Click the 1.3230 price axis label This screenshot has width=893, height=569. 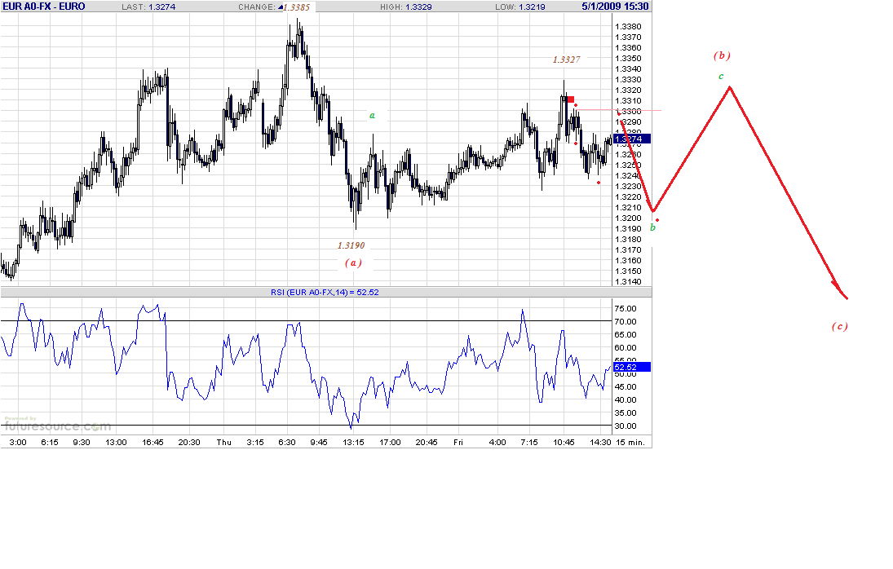tap(628, 186)
